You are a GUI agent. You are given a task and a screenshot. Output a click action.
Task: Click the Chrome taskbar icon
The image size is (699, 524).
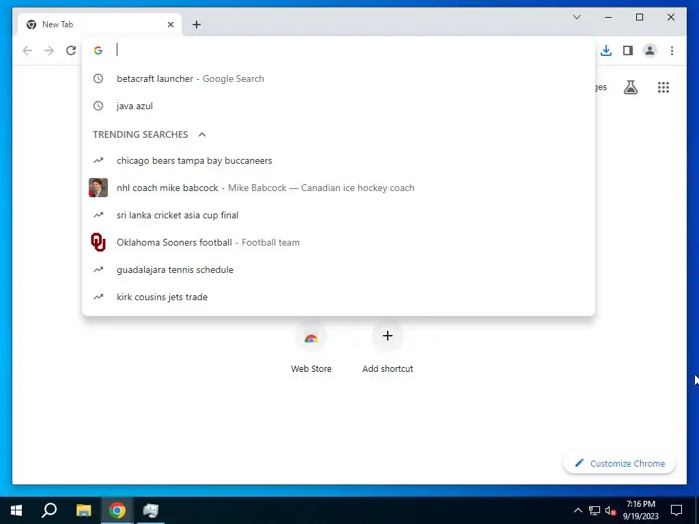(x=117, y=510)
